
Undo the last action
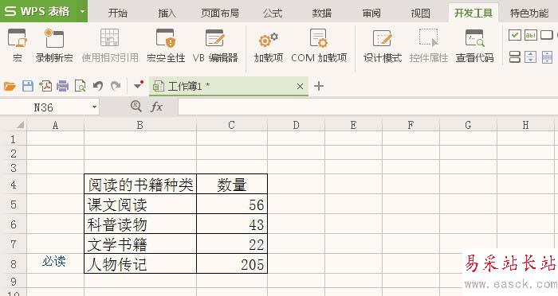[98, 86]
